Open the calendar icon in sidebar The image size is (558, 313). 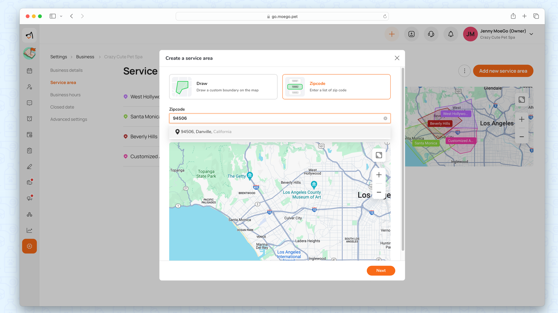pos(29,71)
